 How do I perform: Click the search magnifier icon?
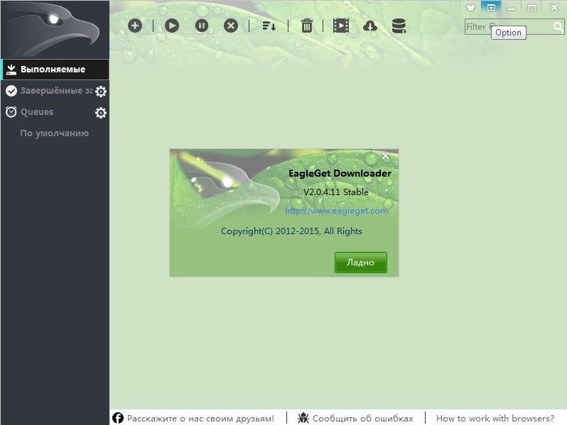point(558,27)
